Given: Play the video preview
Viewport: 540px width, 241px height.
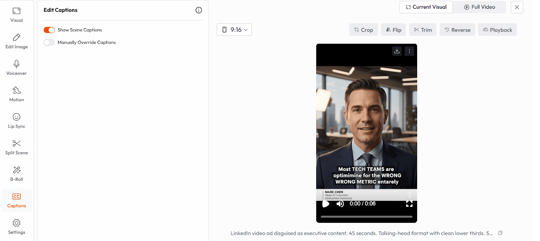Looking at the screenshot, I should pos(326,204).
